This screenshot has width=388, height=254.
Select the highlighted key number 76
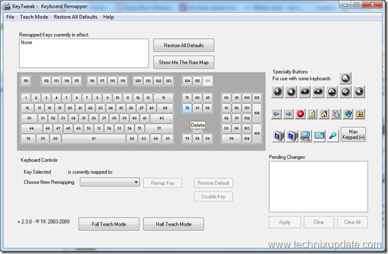(188, 108)
